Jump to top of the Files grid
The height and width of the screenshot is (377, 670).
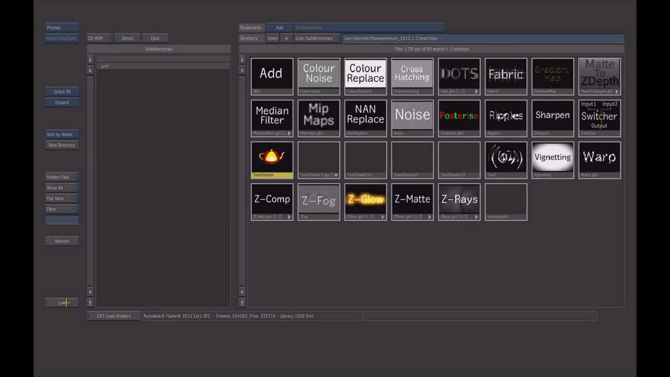[242, 60]
